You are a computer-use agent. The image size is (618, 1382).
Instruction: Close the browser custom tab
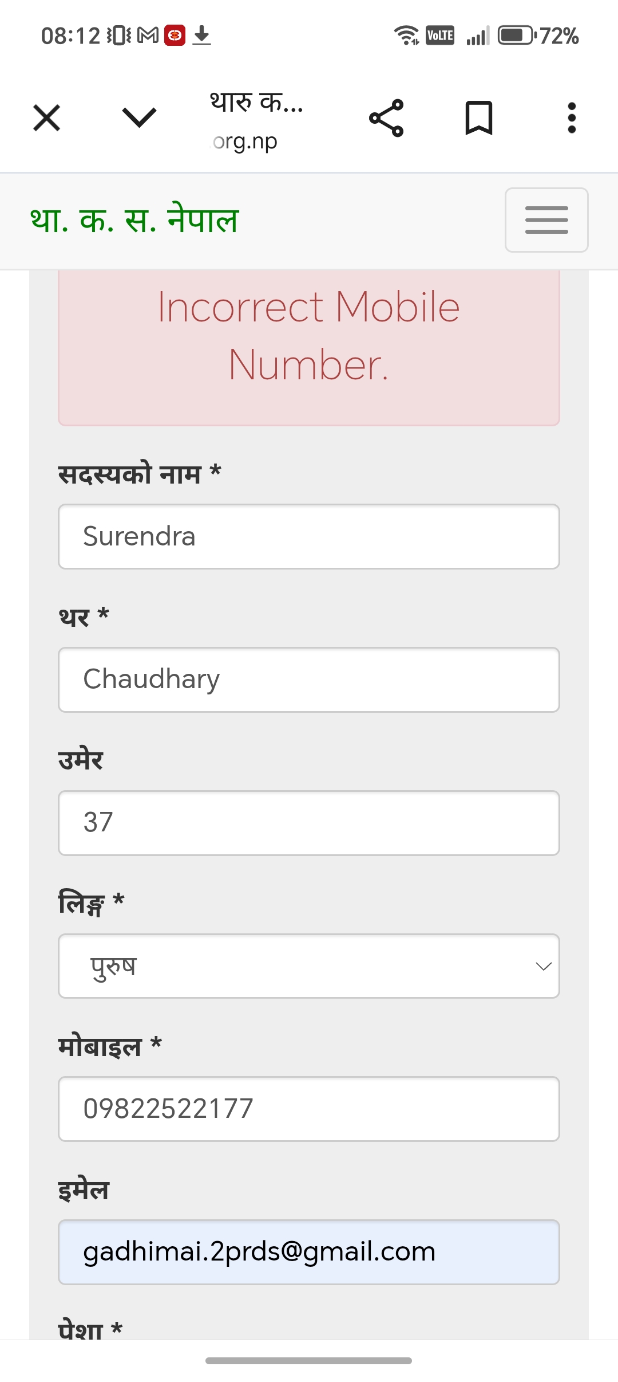point(46,118)
